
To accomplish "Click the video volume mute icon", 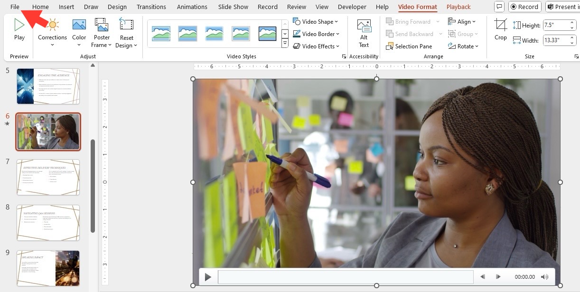I will (x=544, y=277).
